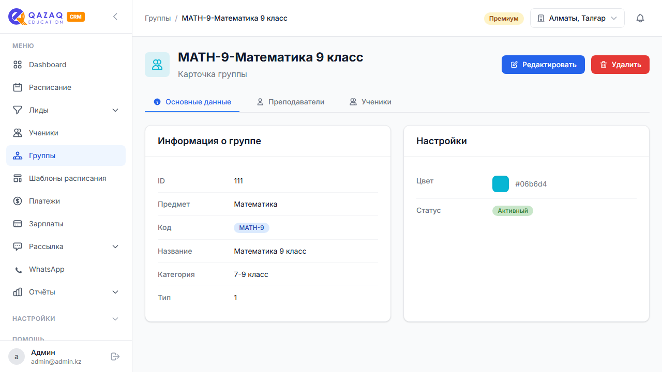662x372 pixels.
Task: Click the Математика 9 класс name value
Action: coord(270,251)
